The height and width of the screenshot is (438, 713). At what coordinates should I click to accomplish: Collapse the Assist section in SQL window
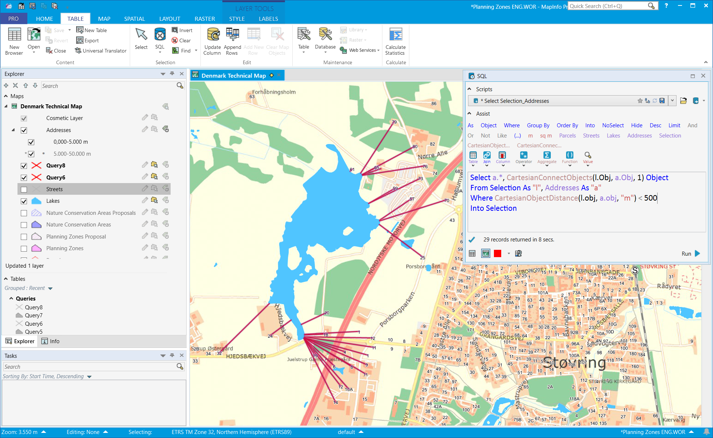click(470, 114)
